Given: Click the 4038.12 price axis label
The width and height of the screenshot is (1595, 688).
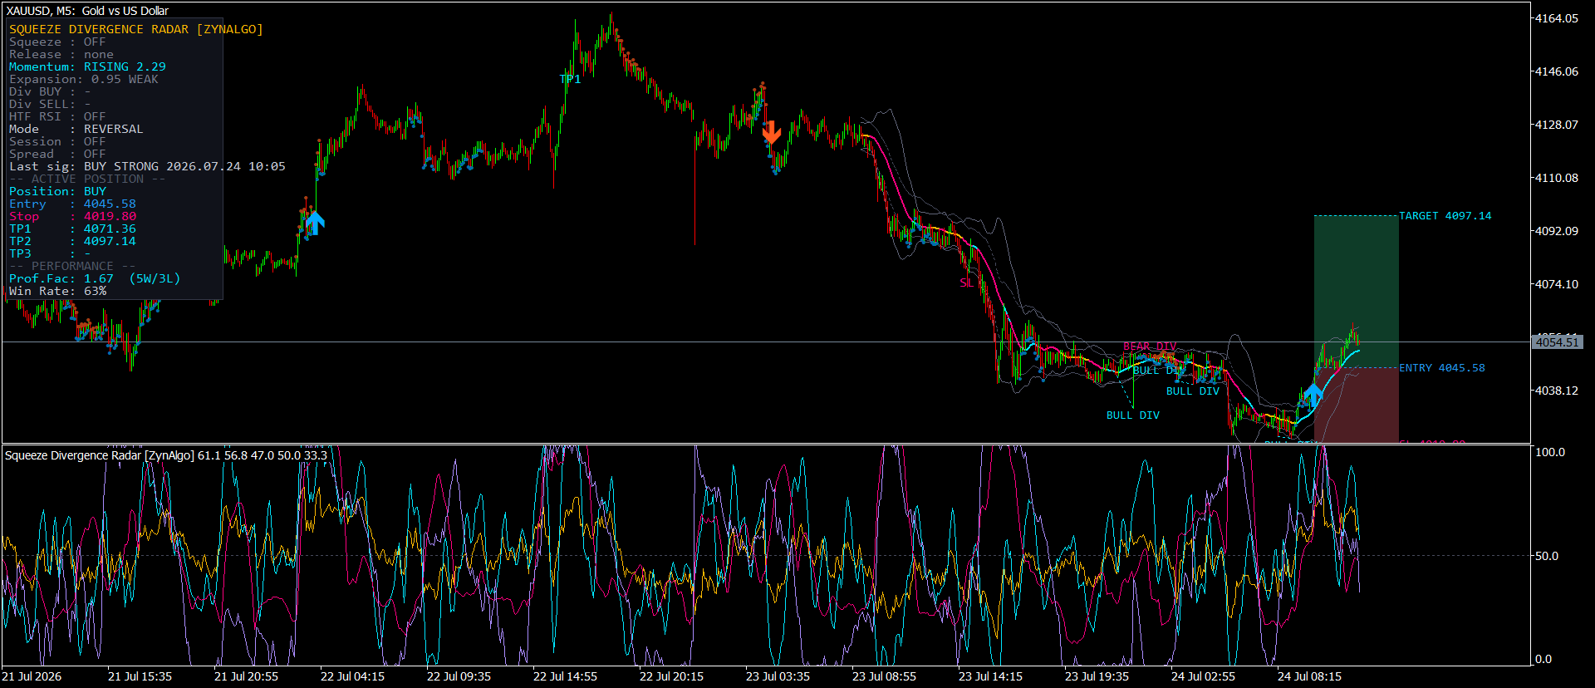Looking at the screenshot, I should pos(1556,391).
